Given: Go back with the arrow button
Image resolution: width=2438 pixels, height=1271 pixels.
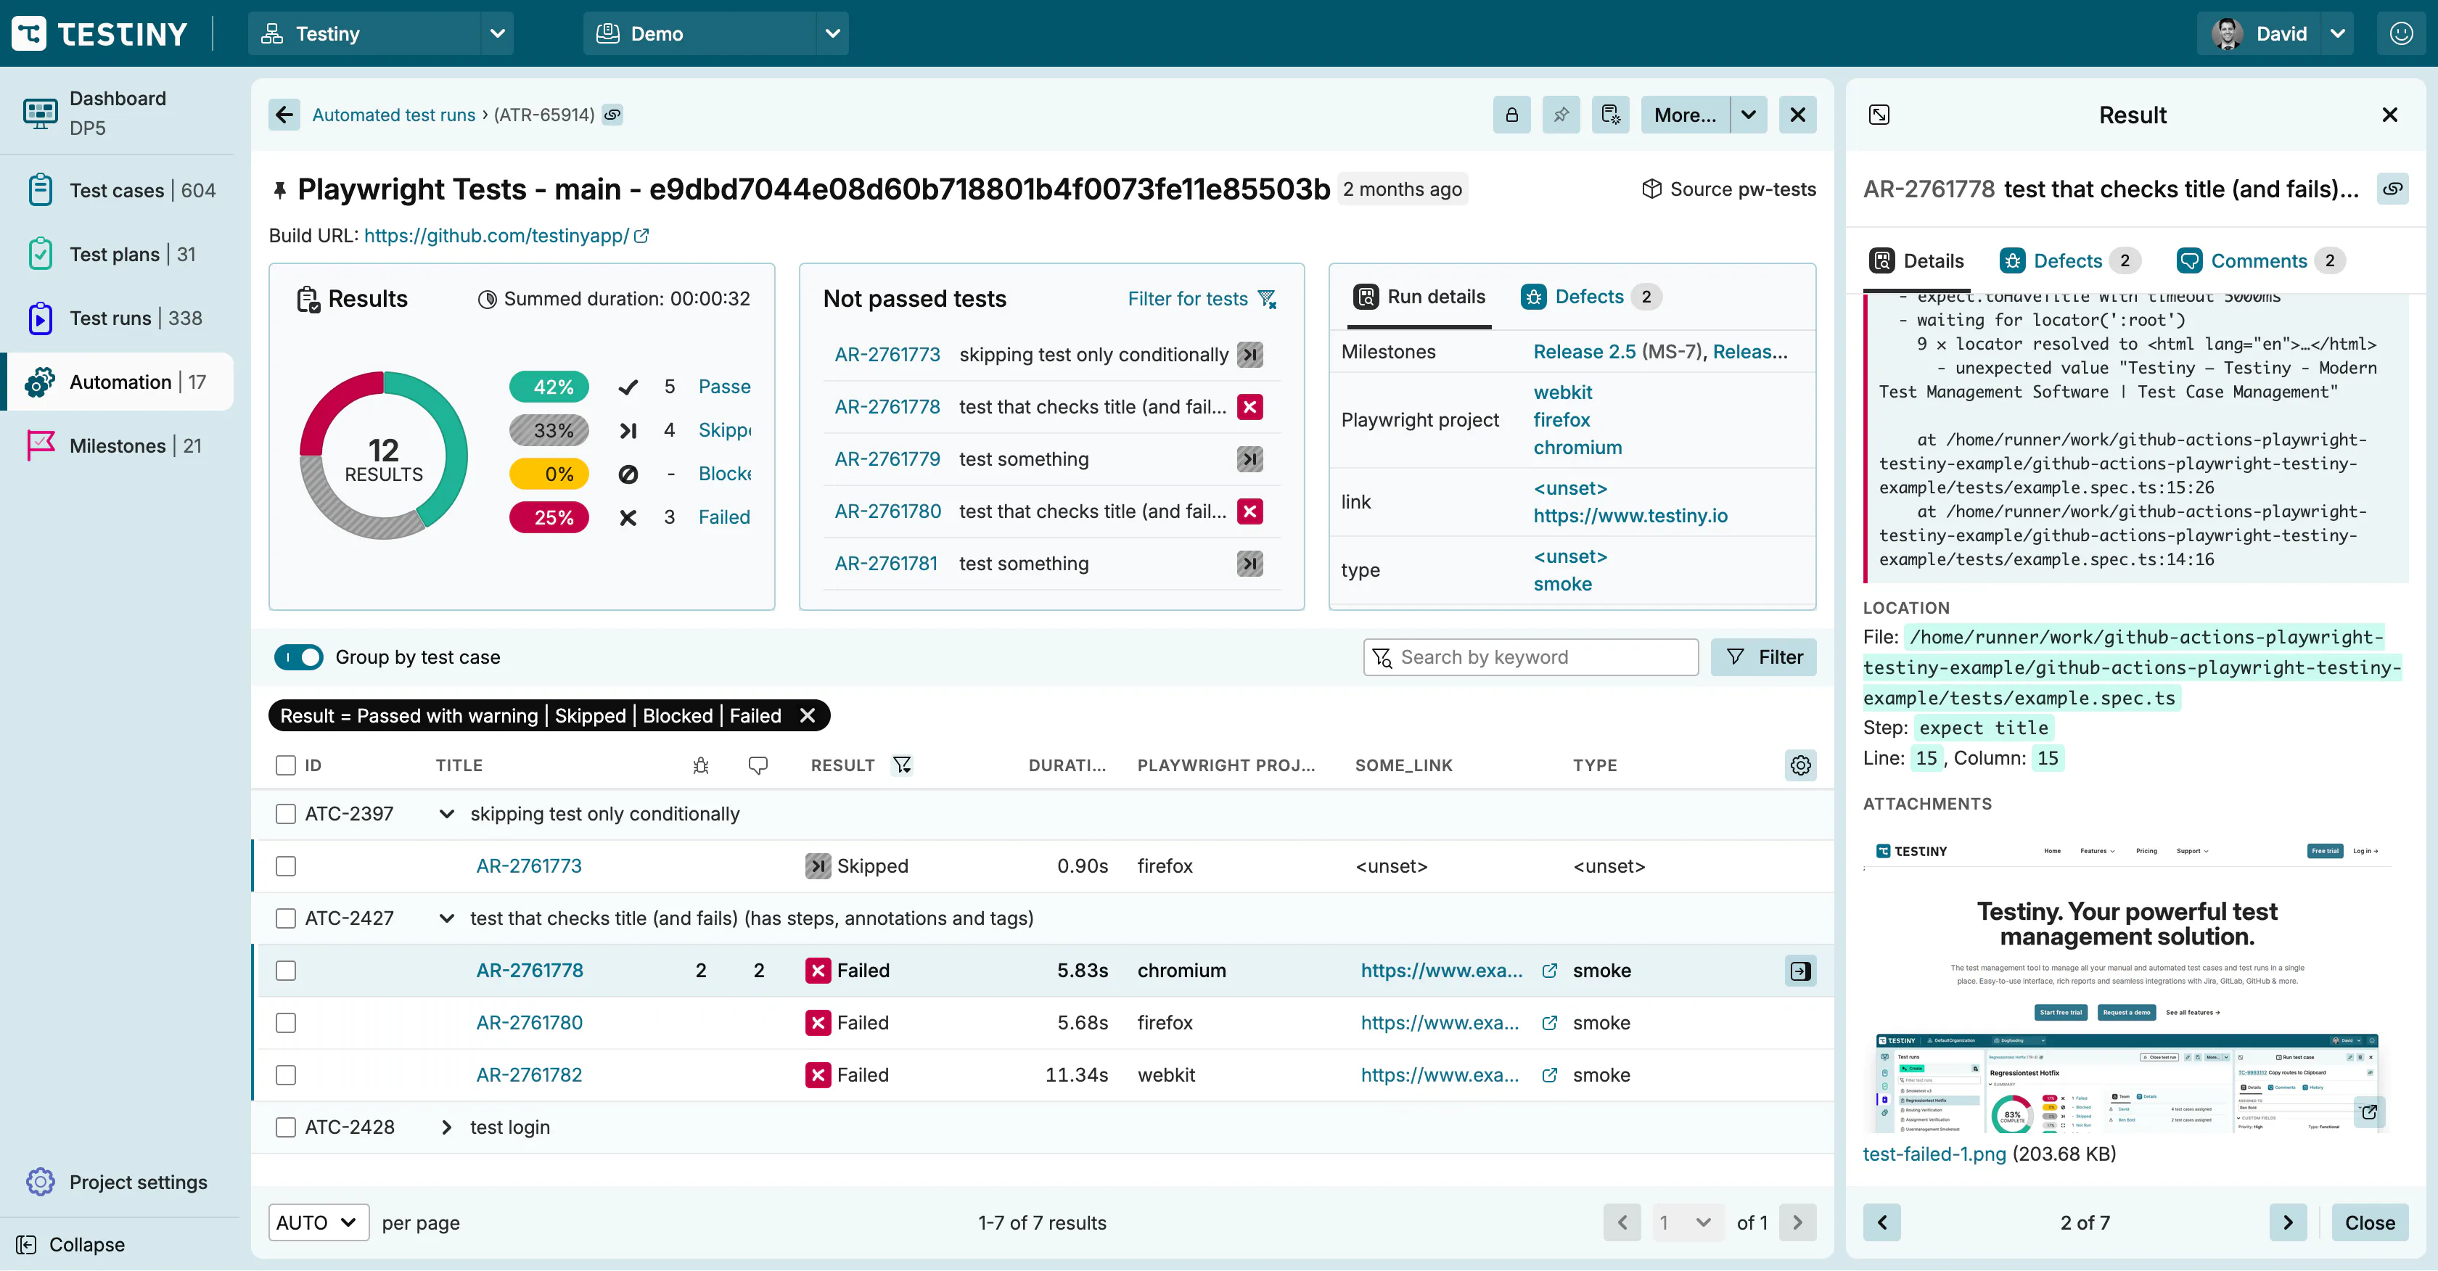Looking at the screenshot, I should 284,115.
